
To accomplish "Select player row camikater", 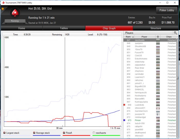I will tap(150, 74).
